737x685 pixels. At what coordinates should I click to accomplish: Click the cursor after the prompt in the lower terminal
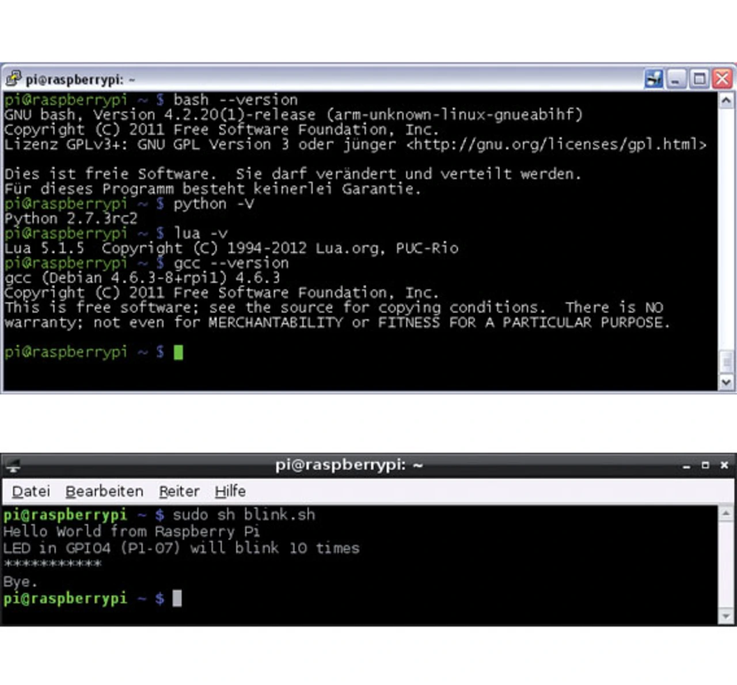click(177, 599)
